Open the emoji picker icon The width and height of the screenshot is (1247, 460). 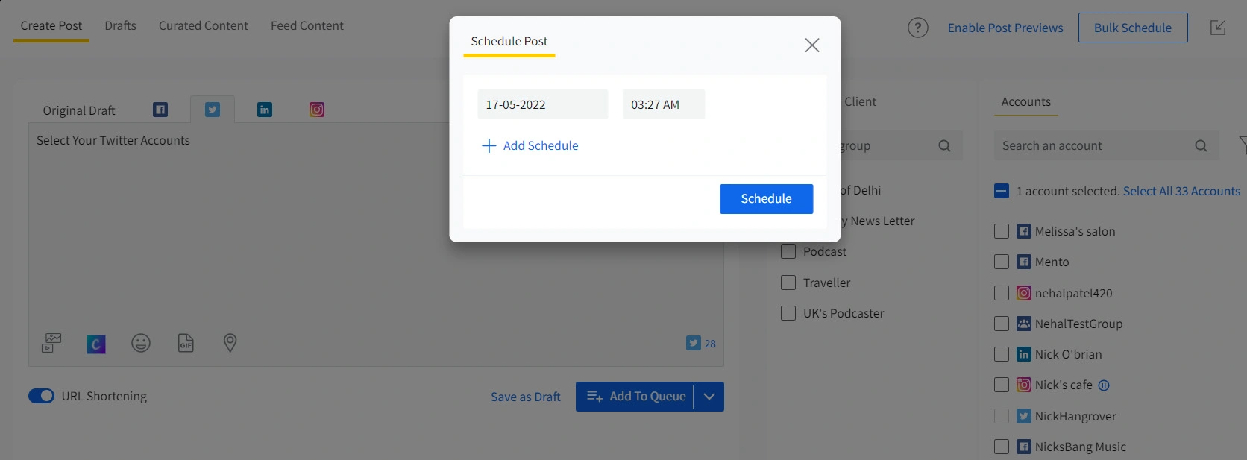pyautogui.click(x=141, y=343)
